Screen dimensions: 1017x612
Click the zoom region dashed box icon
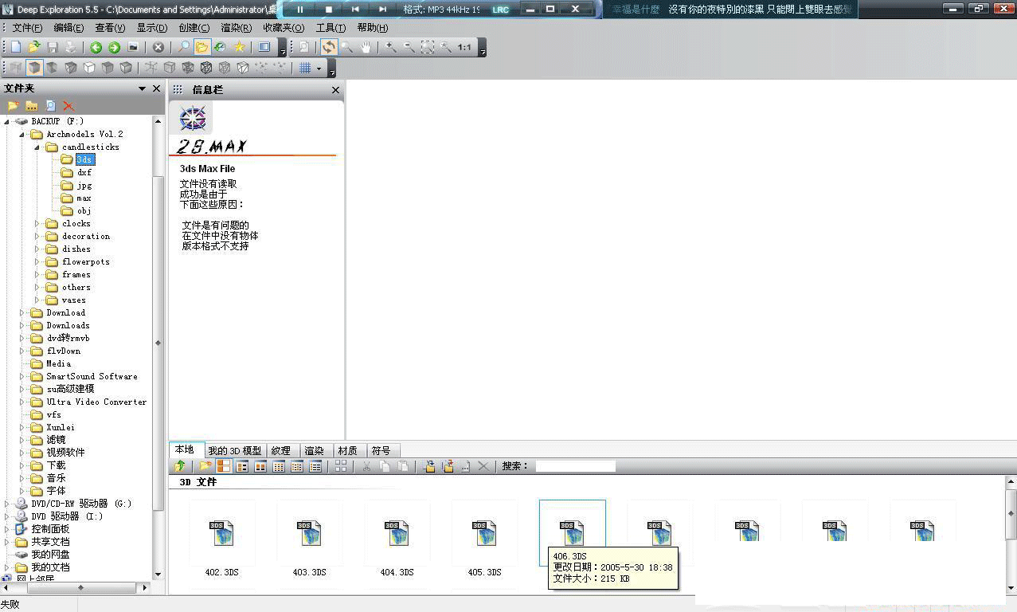(428, 47)
